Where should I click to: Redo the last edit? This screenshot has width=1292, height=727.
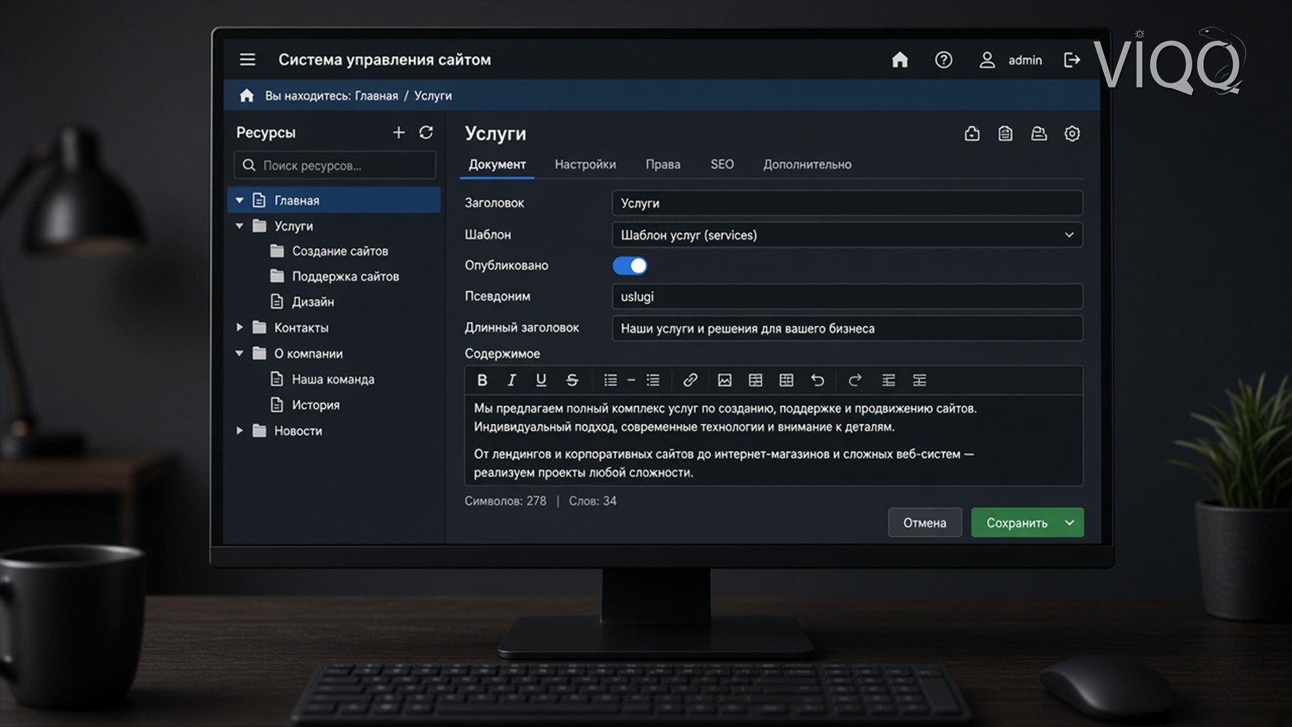tap(855, 380)
